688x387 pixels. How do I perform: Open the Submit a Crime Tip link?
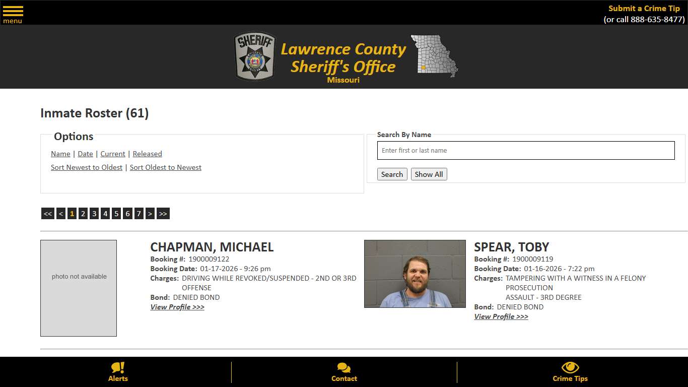643,8
